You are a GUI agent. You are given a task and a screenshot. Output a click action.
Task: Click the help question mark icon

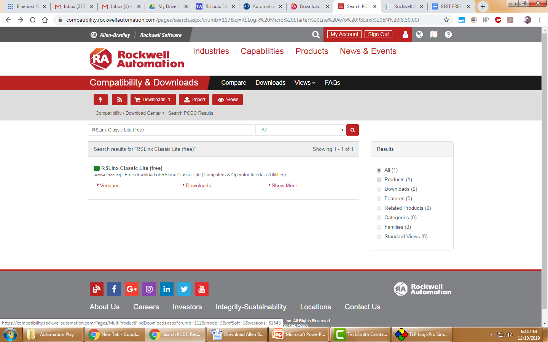click(448, 35)
